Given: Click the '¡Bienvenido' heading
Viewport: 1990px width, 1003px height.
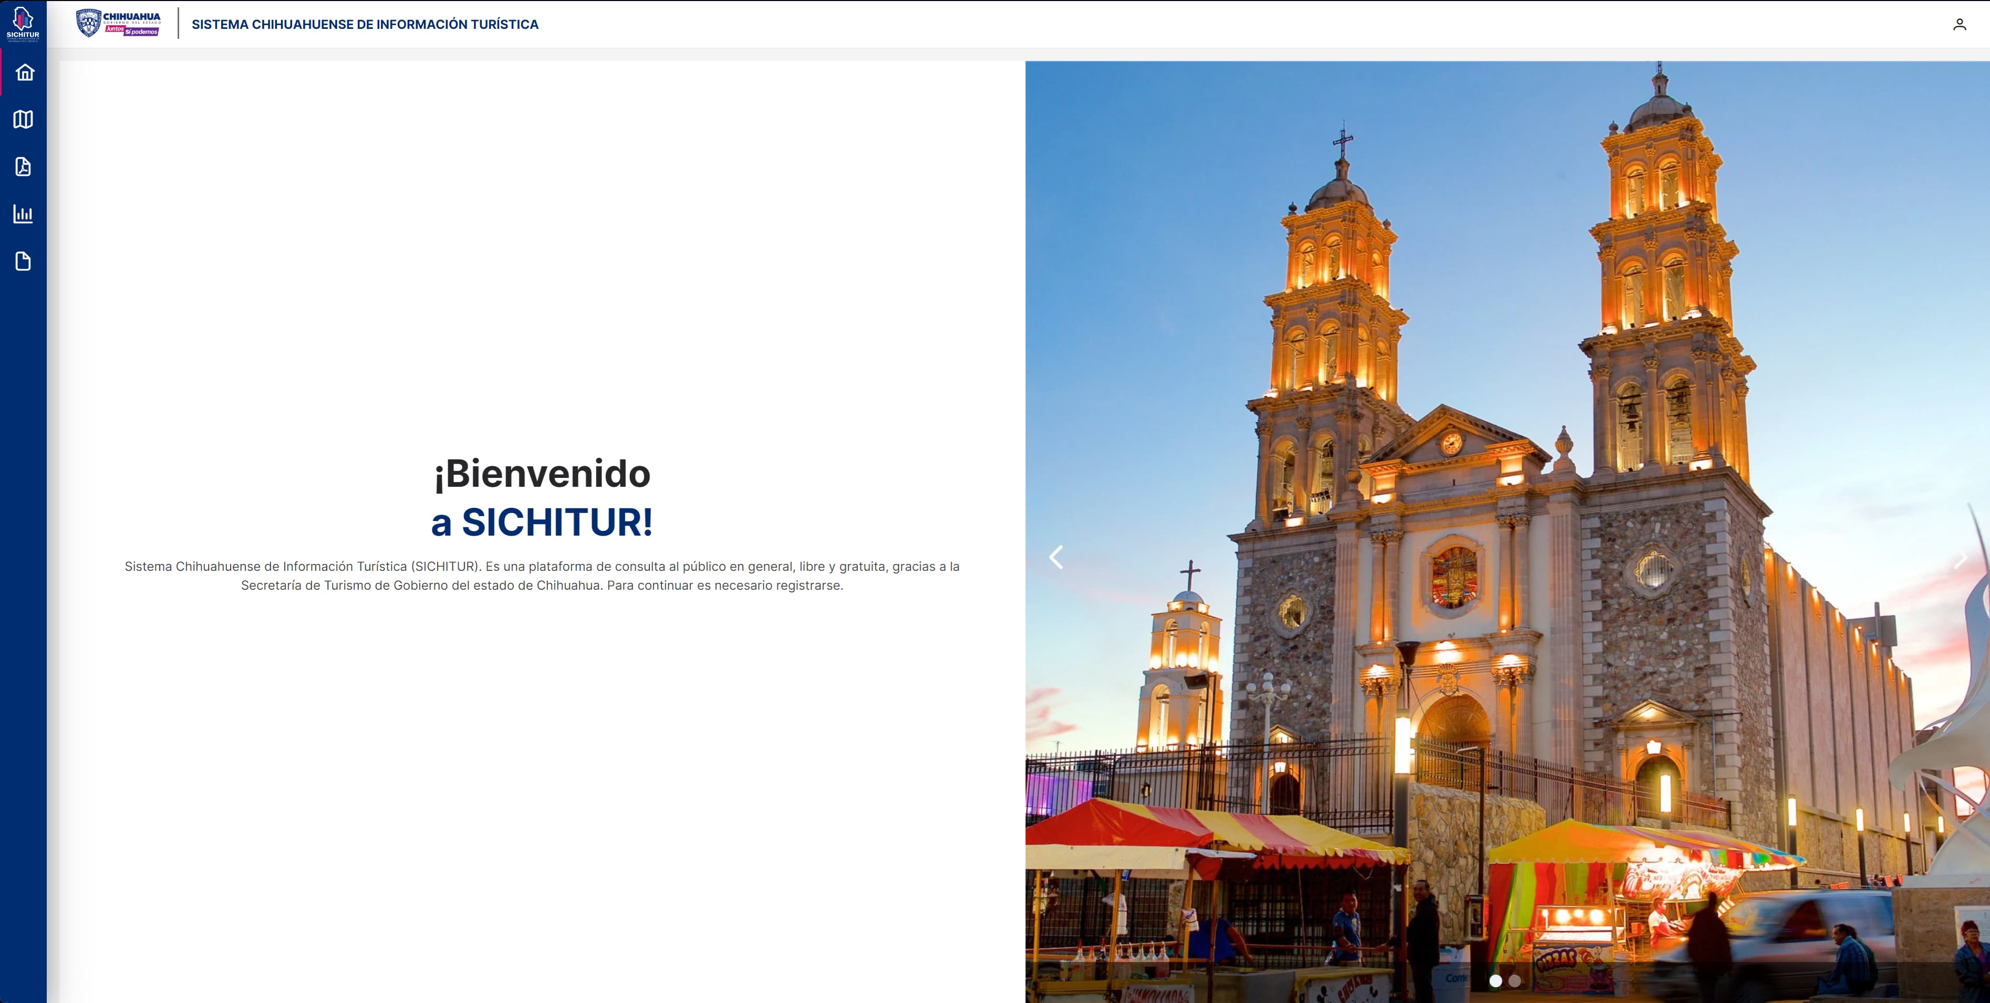Looking at the screenshot, I should [x=542, y=473].
